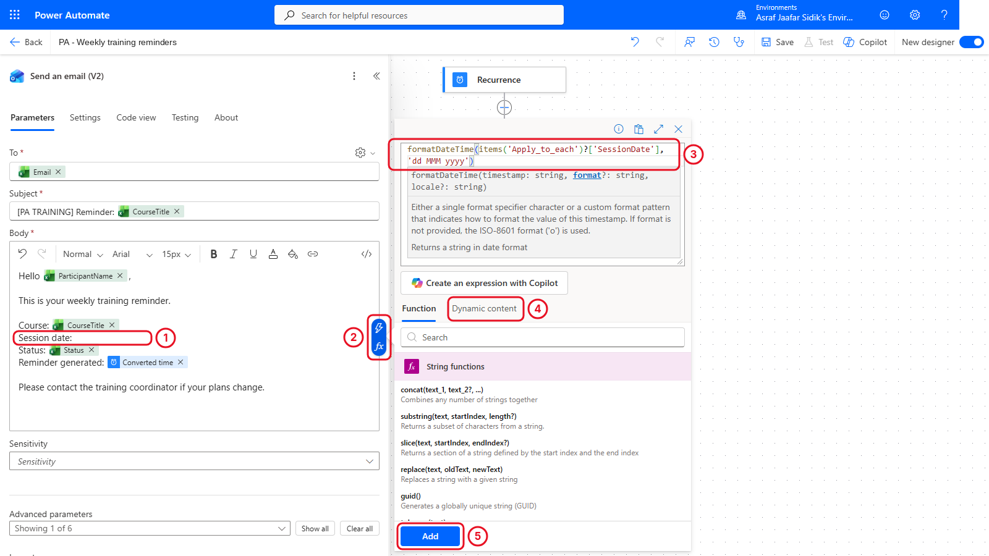Collapse the action panel with double chevron
The width and height of the screenshot is (989, 556).
pyautogui.click(x=376, y=76)
